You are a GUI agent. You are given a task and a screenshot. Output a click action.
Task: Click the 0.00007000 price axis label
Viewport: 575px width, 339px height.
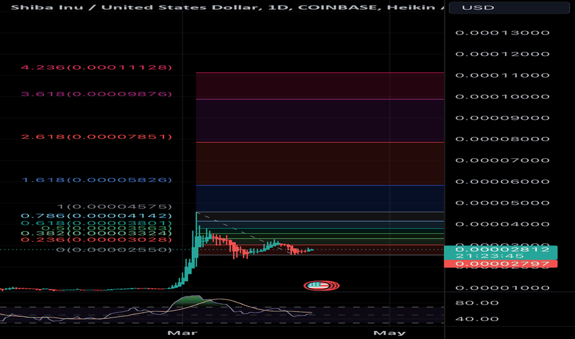502,160
